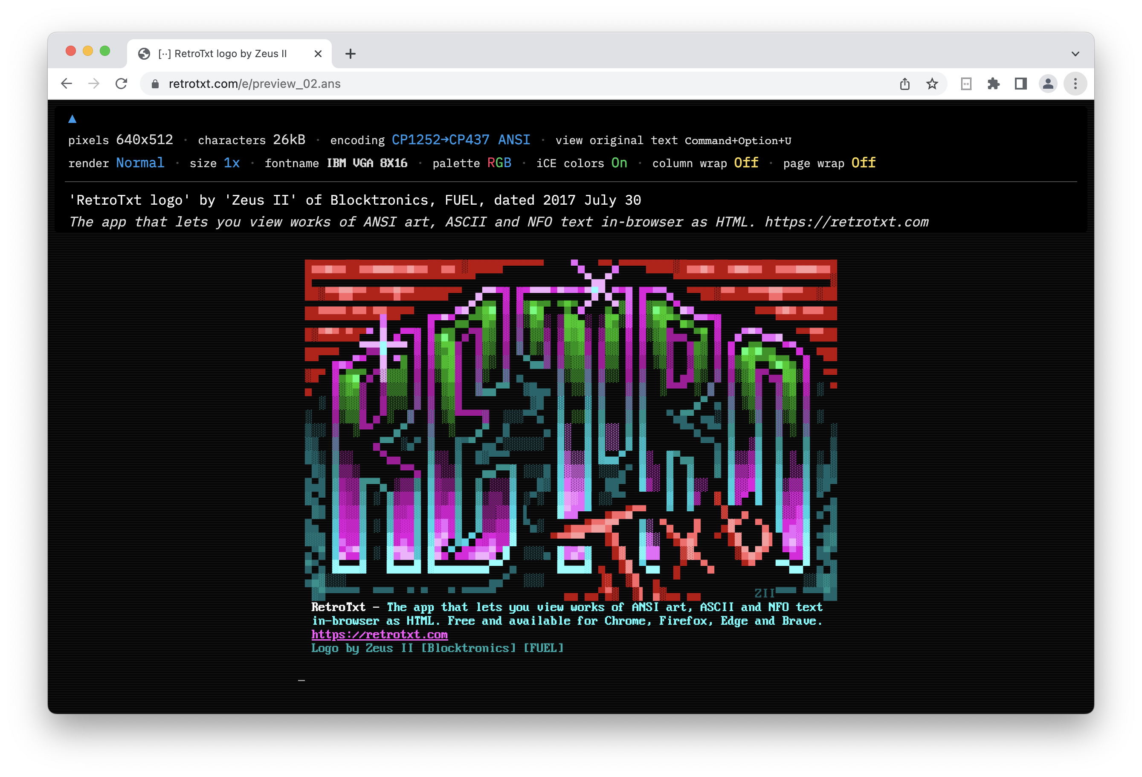The image size is (1142, 777).
Task: Bookmark this page with the star
Action: tap(932, 84)
